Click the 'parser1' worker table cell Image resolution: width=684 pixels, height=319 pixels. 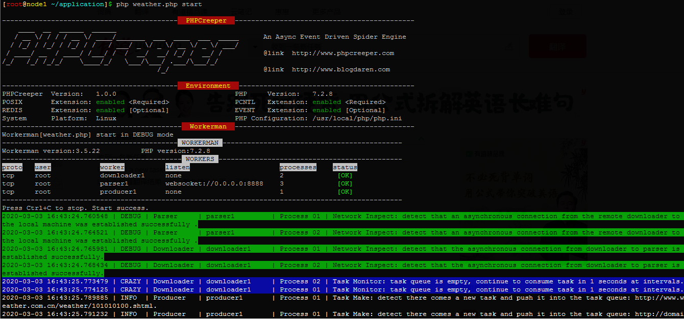[114, 183]
